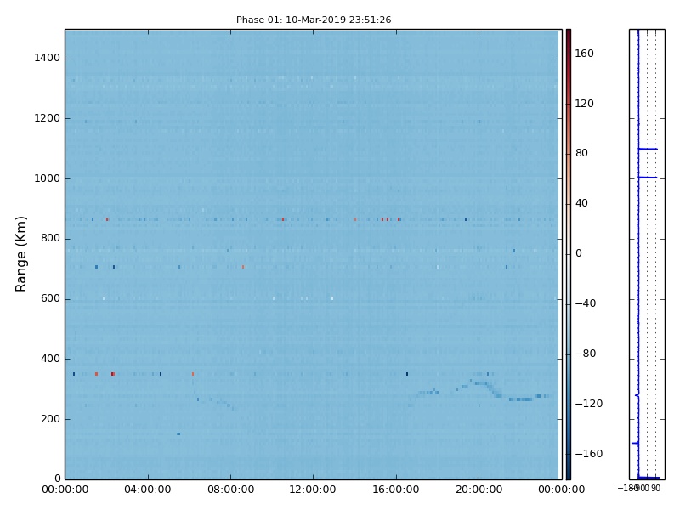The width and height of the screenshot is (680, 510).
Task: Click the colorbar label −120
Action: [588, 404]
